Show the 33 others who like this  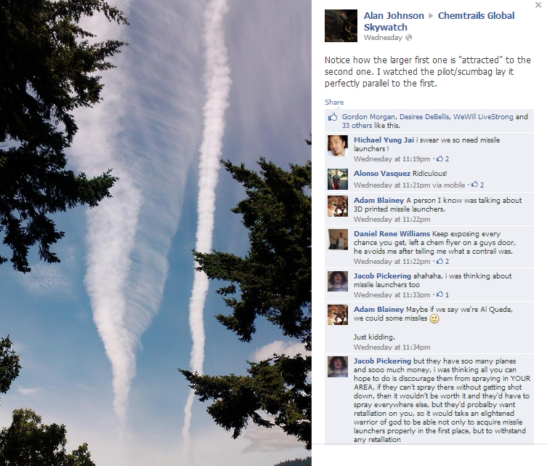(x=357, y=126)
